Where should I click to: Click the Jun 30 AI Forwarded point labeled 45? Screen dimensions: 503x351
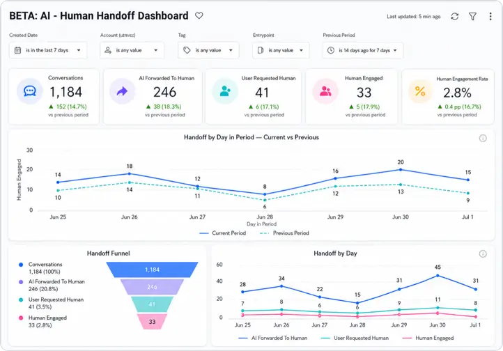pyautogui.click(x=438, y=276)
